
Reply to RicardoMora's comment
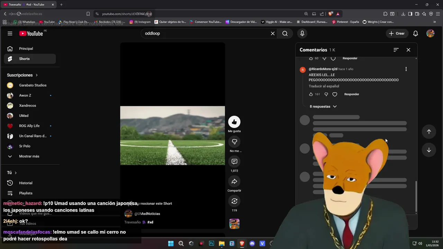click(352, 94)
